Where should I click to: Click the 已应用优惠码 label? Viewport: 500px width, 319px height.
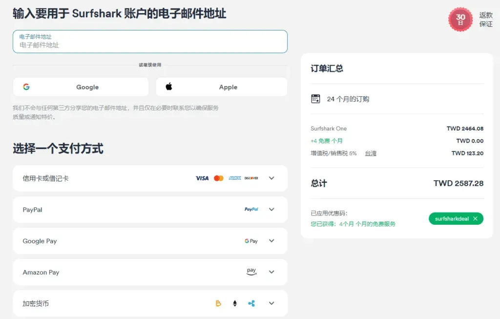[x=329, y=213]
